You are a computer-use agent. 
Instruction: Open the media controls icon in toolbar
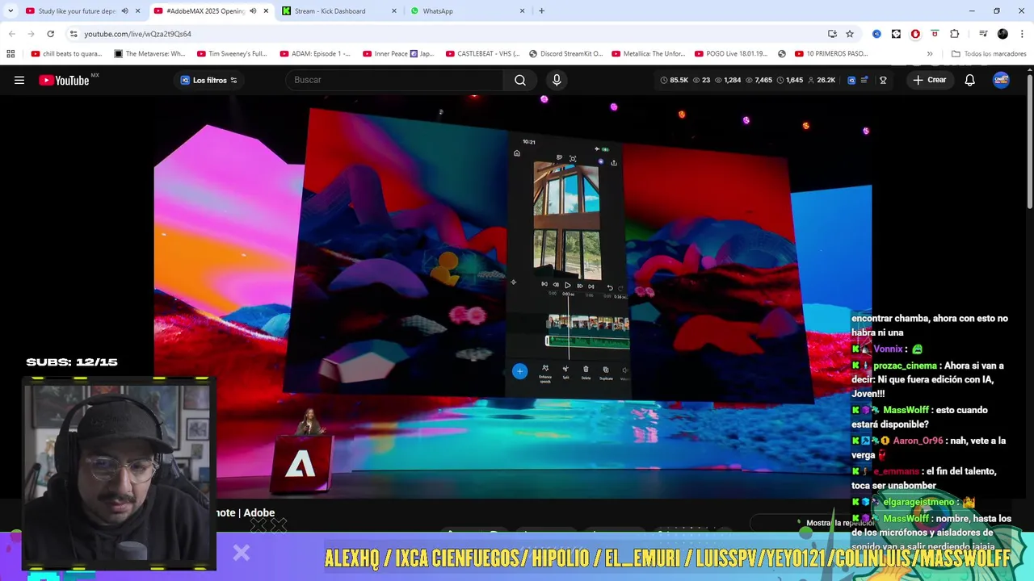coord(983,34)
